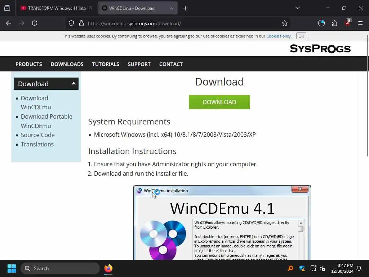The width and height of the screenshot is (369, 277).
Task: Open the Windows Start menu
Action: [12, 268]
